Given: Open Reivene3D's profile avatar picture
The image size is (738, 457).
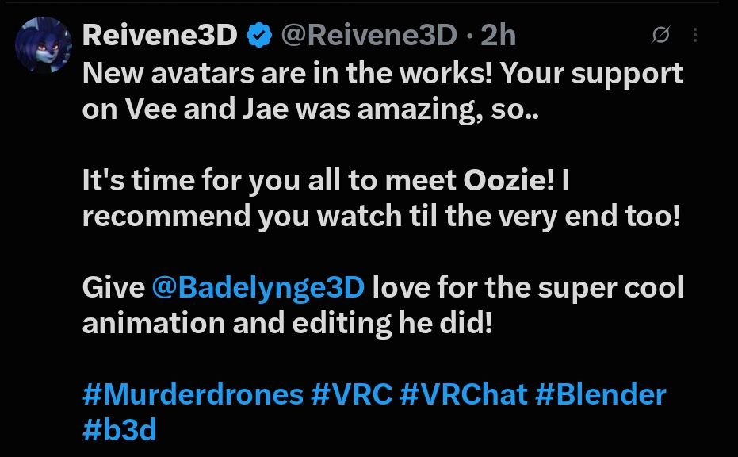Looking at the screenshot, I should [44, 44].
